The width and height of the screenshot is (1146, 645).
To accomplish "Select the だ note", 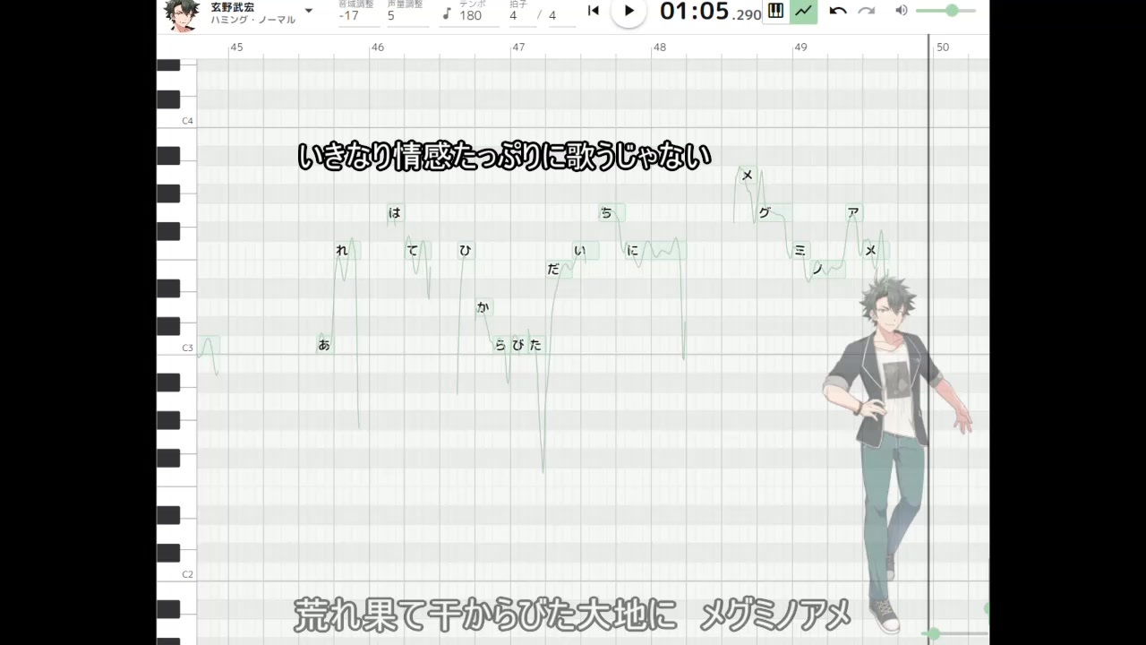I will coord(559,270).
